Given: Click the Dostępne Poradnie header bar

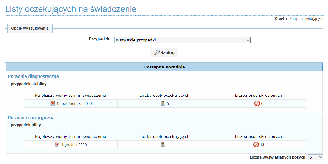Looking at the screenshot, I should click(164, 67).
